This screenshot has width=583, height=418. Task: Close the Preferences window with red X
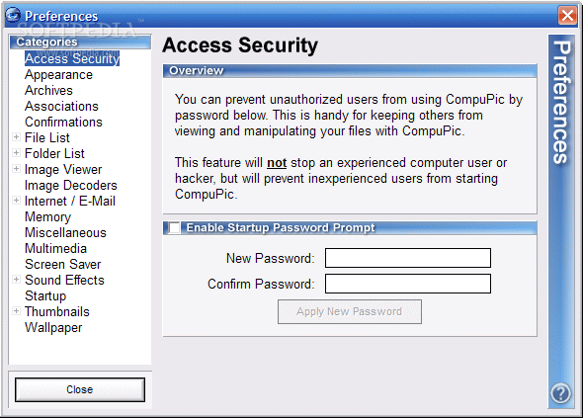coord(567,16)
